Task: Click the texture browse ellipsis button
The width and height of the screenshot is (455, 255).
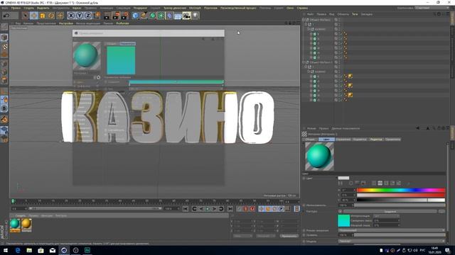Action: (x=441, y=211)
